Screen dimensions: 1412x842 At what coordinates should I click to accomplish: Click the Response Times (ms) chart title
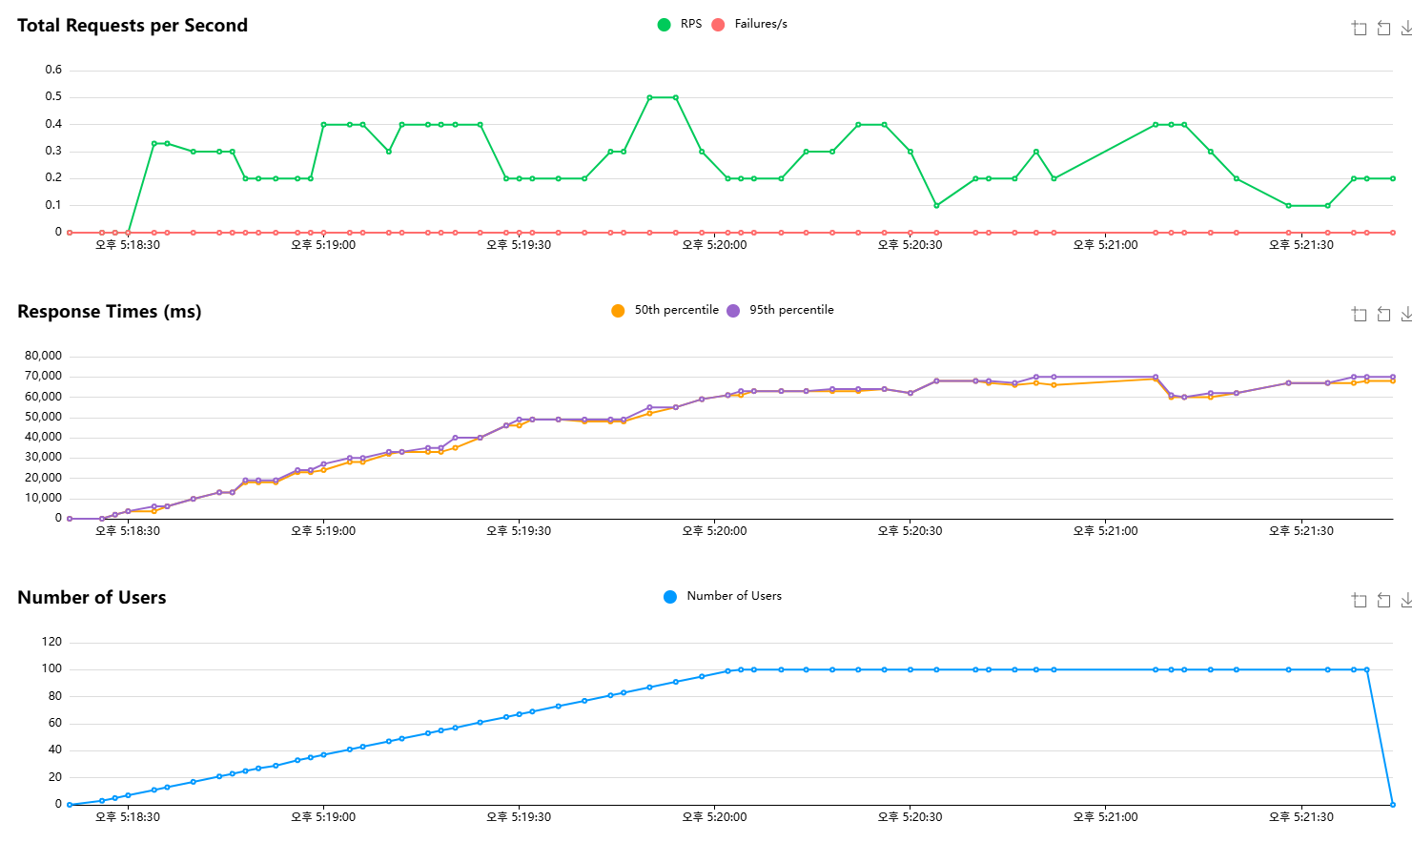[x=110, y=312]
